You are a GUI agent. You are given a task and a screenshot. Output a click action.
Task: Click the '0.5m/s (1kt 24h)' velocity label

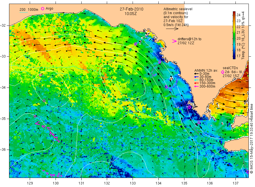point(176,25)
